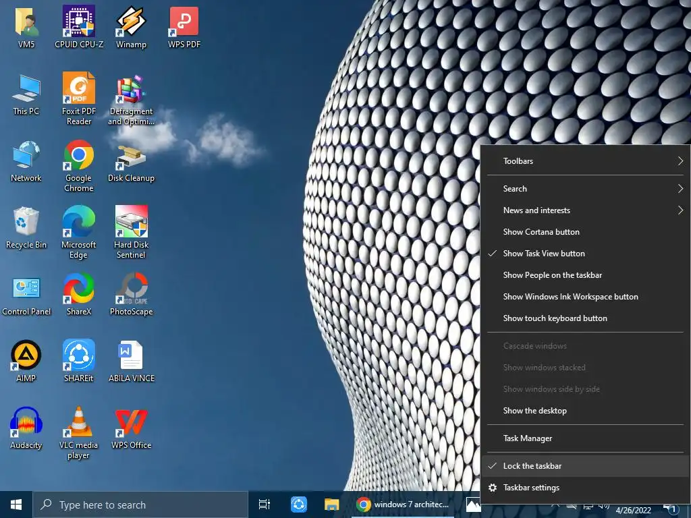Expand the Toolbars submenu
The height and width of the screenshot is (518, 691).
click(585, 161)
